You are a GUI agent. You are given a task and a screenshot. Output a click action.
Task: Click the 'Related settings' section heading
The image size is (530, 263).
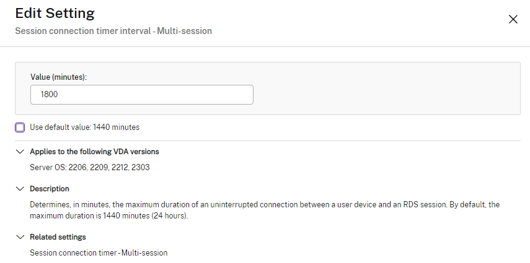click(58, 237)
